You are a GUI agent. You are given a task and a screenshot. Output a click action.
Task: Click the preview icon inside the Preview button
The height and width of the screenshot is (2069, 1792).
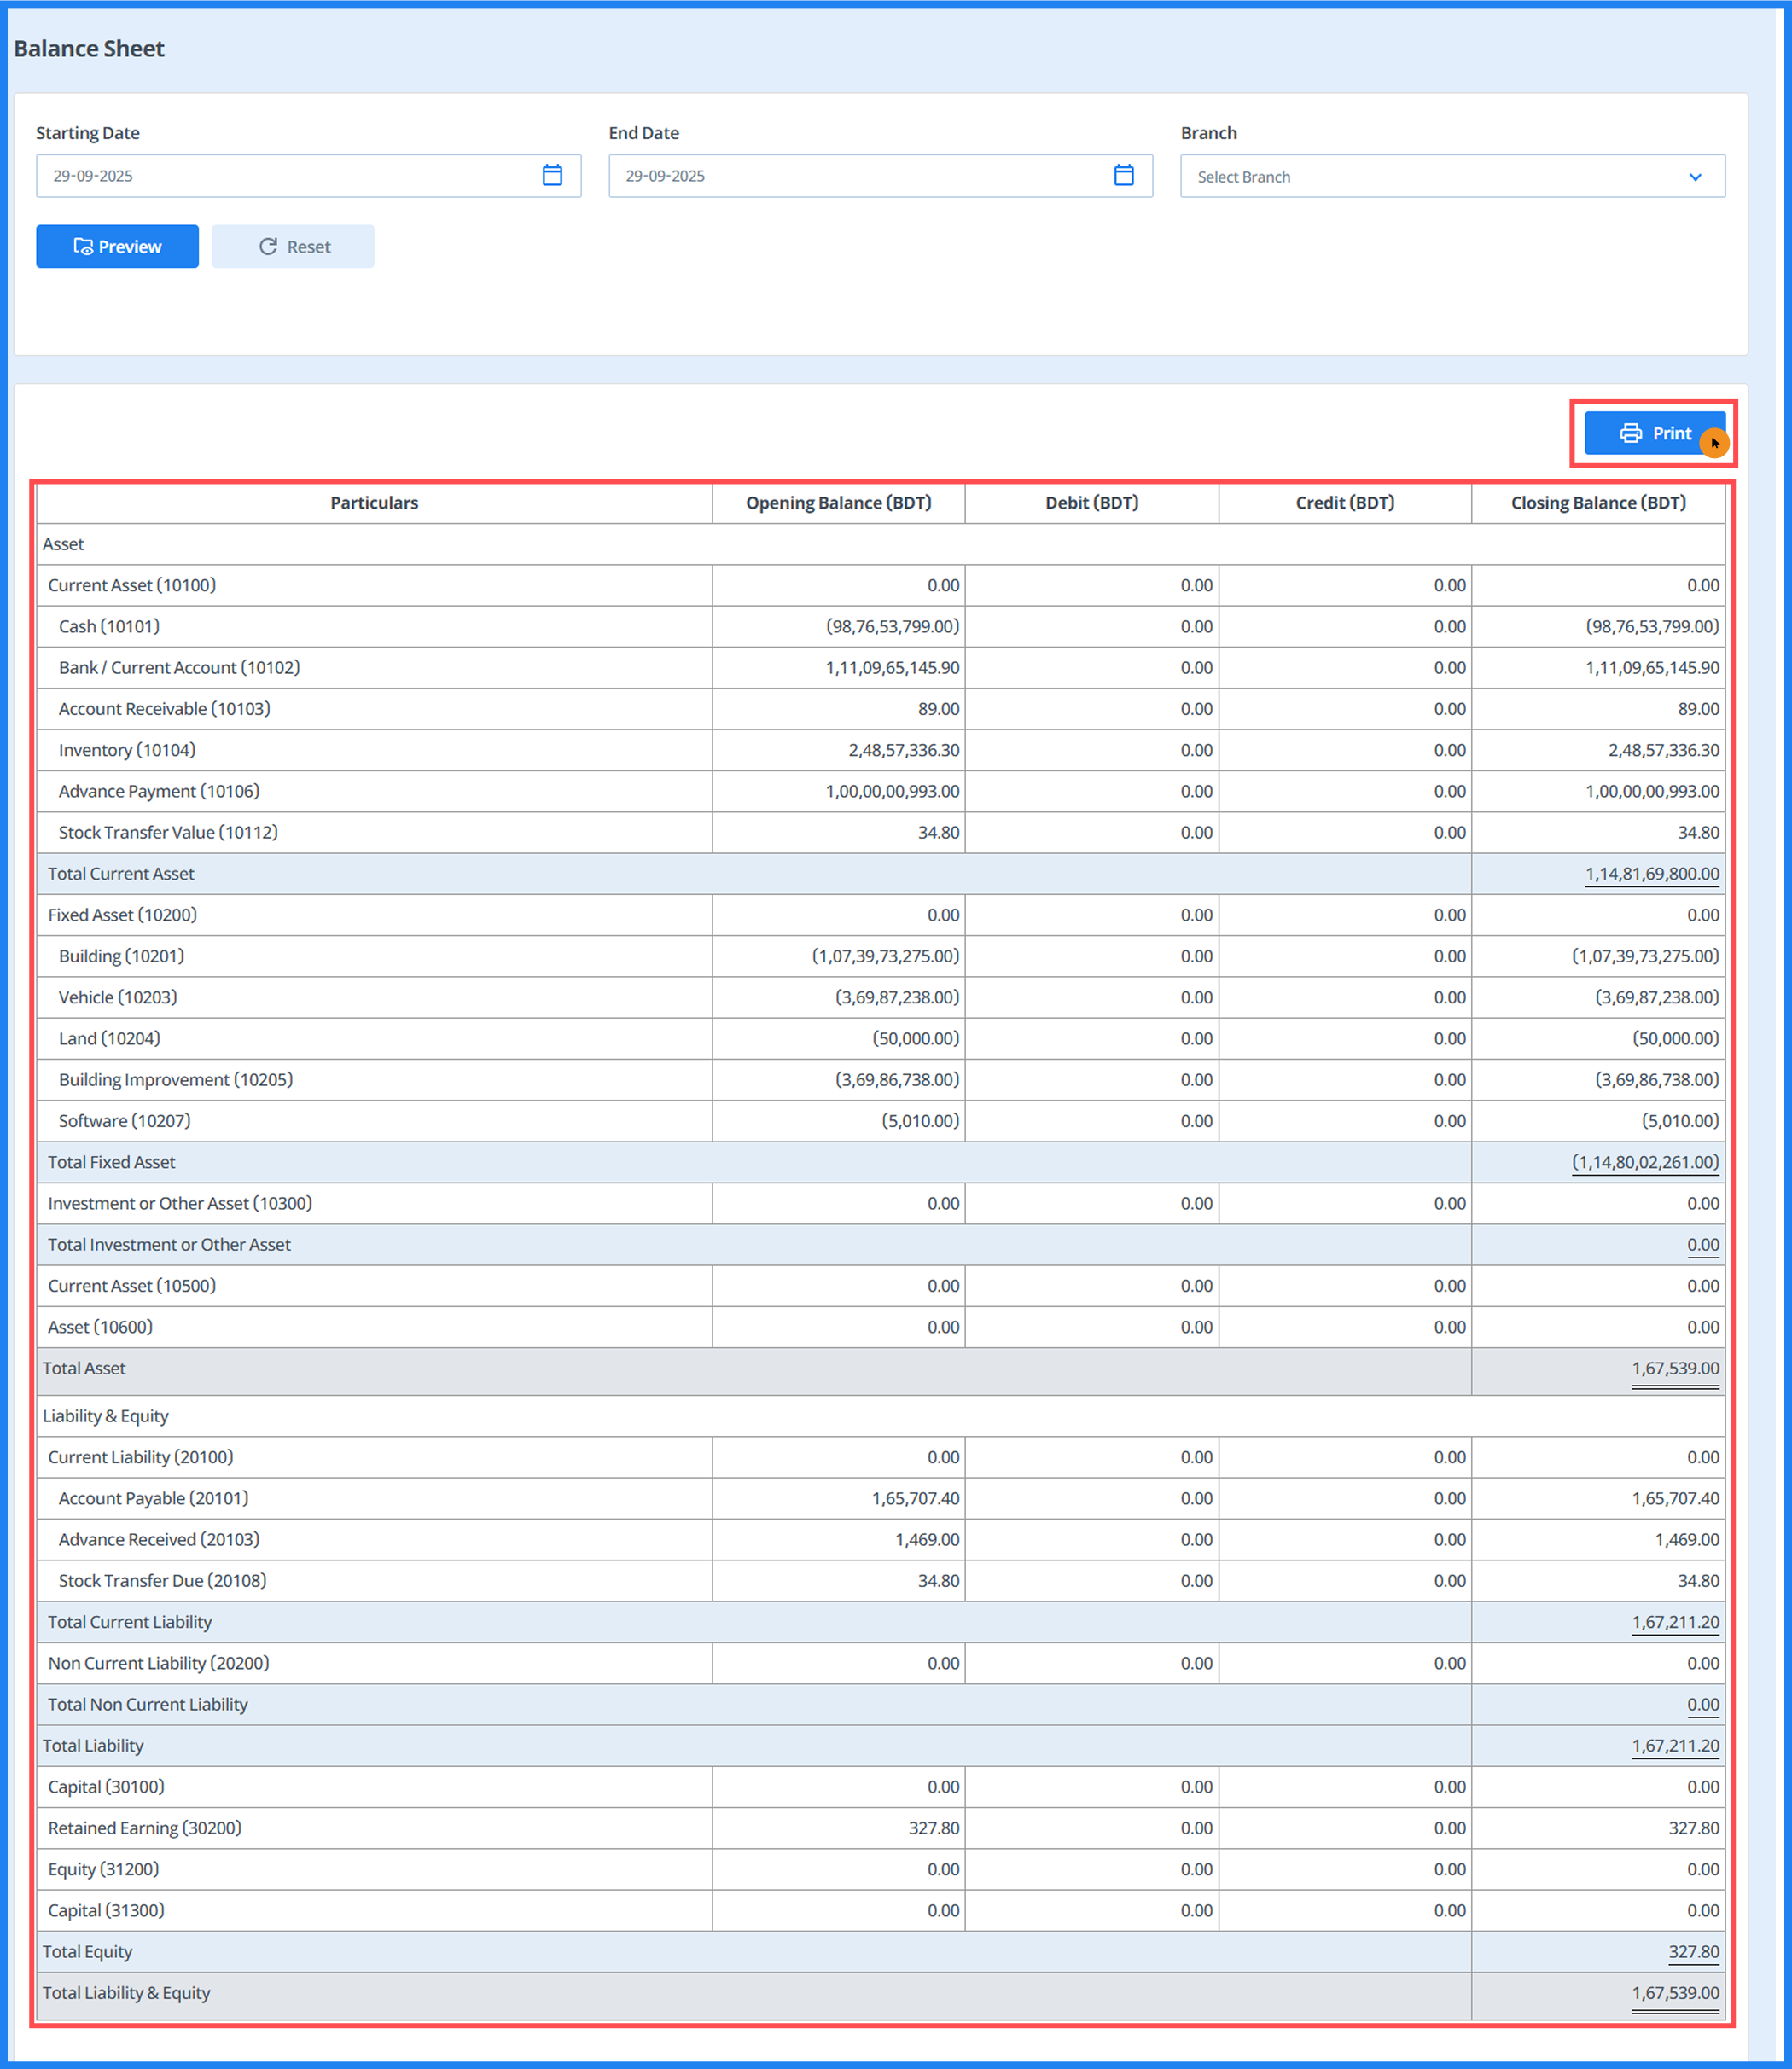click(84, 246)
